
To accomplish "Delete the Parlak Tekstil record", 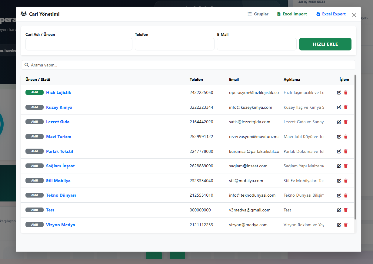I will click(x=346, y=151).
